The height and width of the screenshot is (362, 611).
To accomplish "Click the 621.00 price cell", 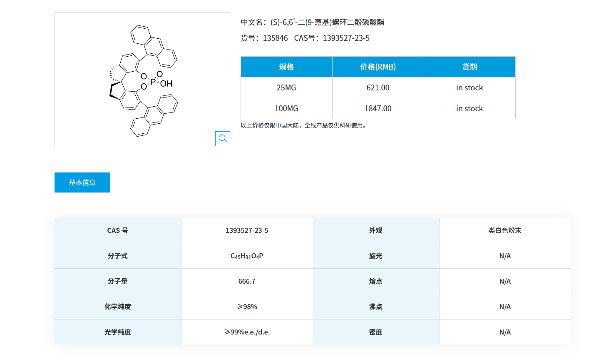I will (378, 87).
